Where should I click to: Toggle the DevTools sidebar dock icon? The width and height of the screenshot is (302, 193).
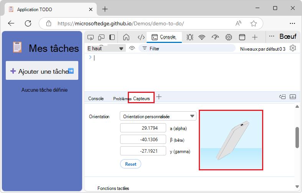tap(112, 37)
